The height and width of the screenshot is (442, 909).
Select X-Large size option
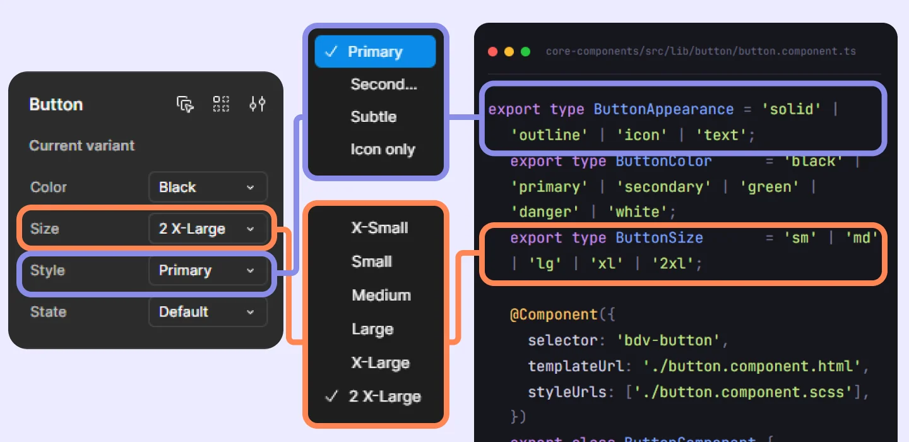381,363
